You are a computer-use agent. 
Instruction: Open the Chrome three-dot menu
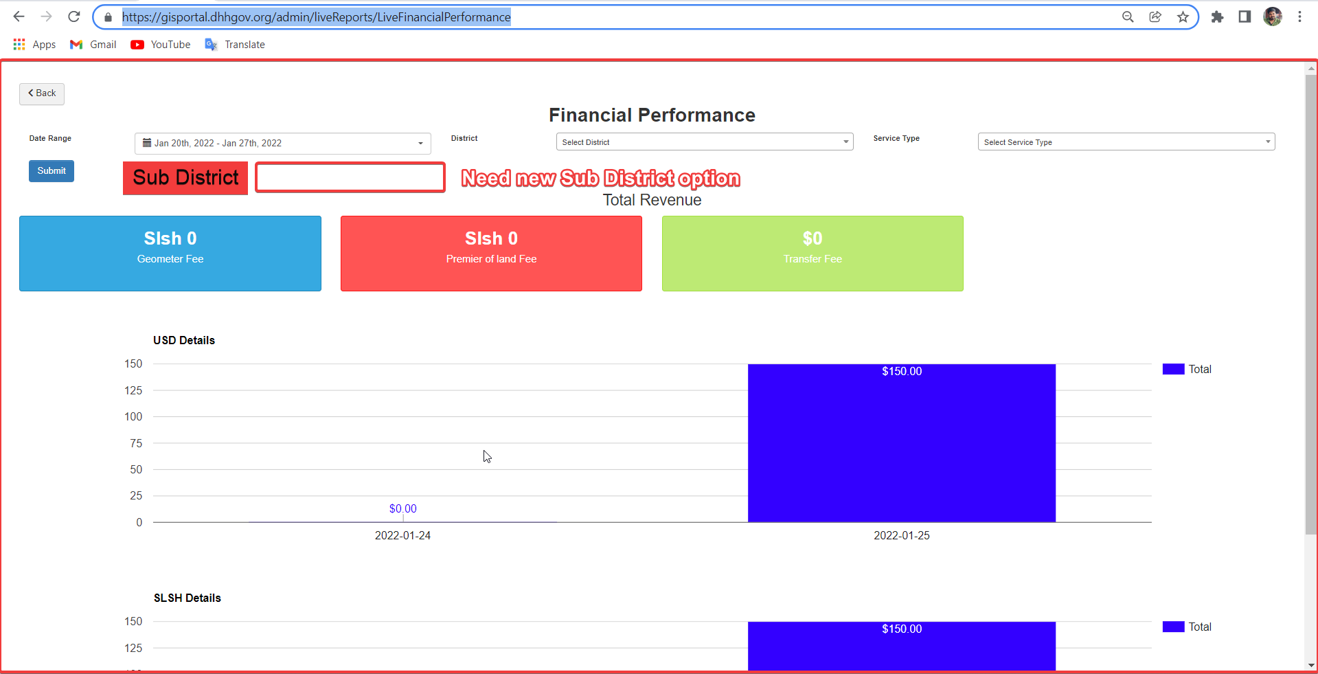coord(1299,17)
